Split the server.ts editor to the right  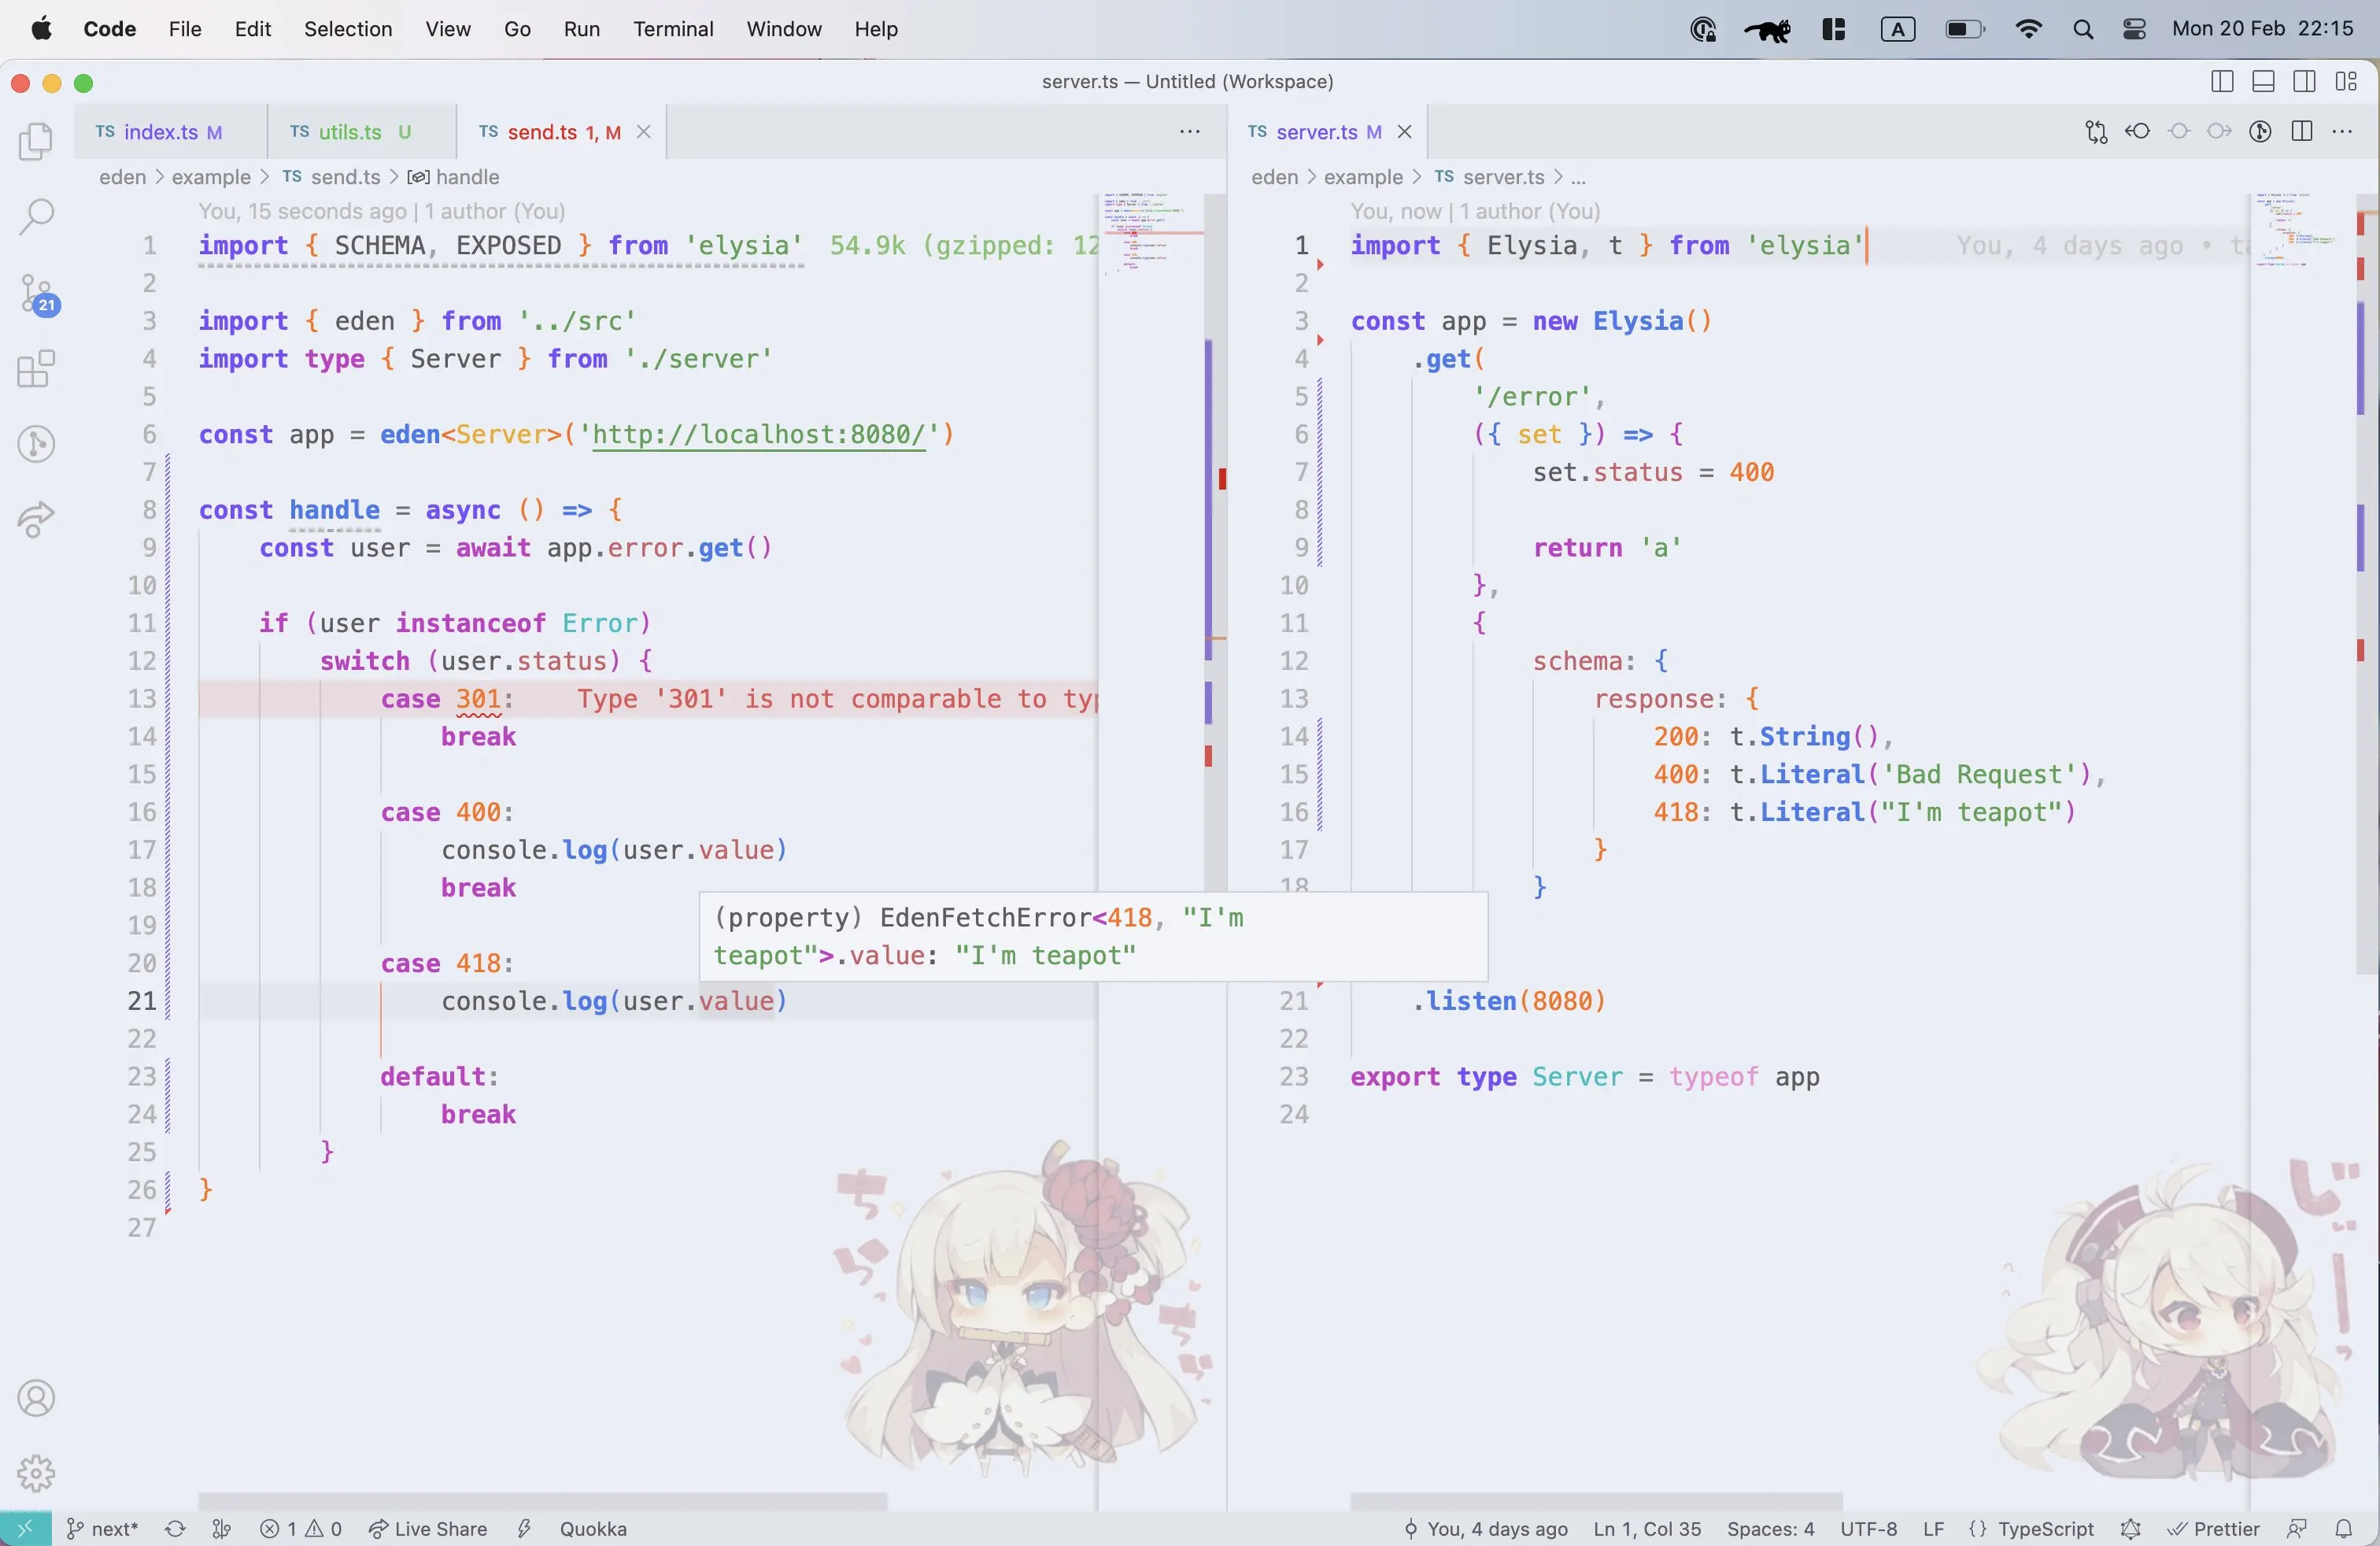(2301, 132)
